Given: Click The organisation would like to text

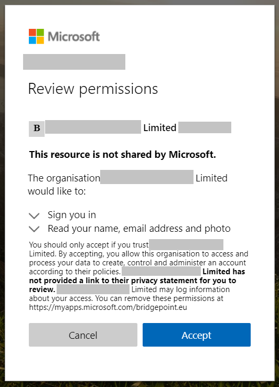Looking at the screenshot, I should click(127, 185).
